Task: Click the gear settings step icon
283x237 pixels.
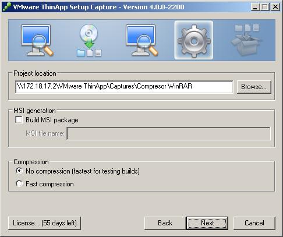Action: coord(194,40)
